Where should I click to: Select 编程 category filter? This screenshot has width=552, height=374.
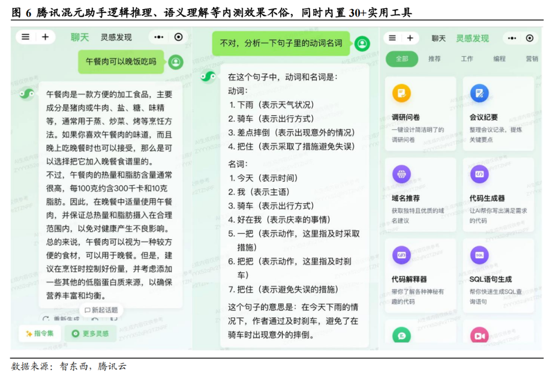coord(499,59)
